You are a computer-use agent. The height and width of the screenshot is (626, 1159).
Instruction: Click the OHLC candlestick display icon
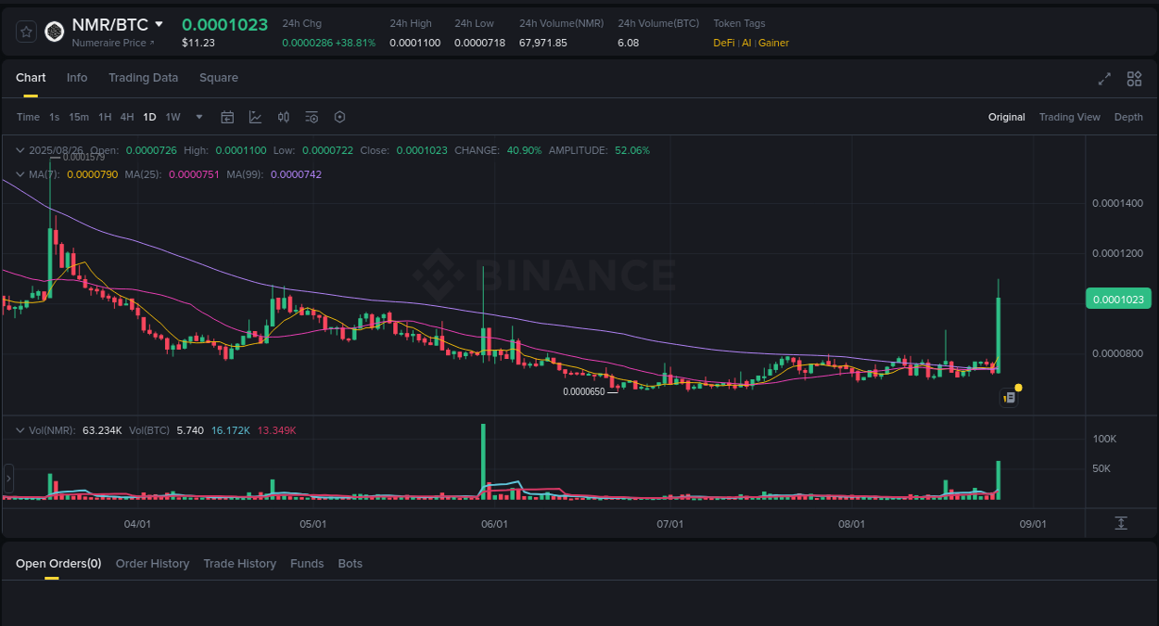[x=284, y=117]
